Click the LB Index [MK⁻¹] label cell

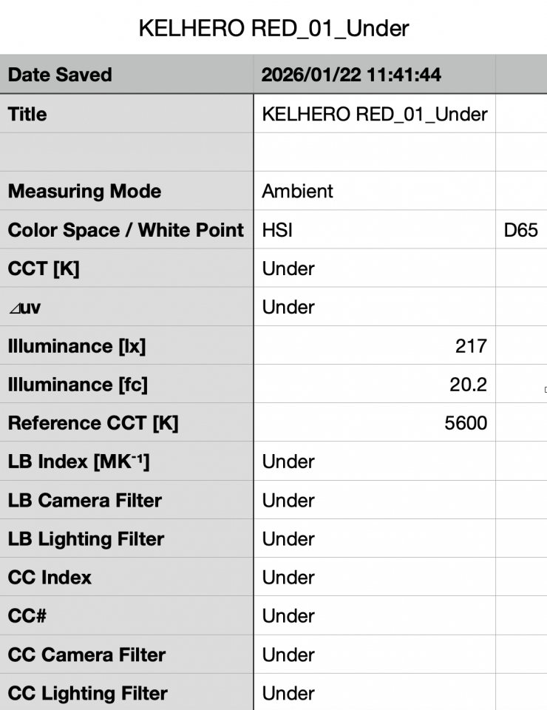[x=126, y=461]
